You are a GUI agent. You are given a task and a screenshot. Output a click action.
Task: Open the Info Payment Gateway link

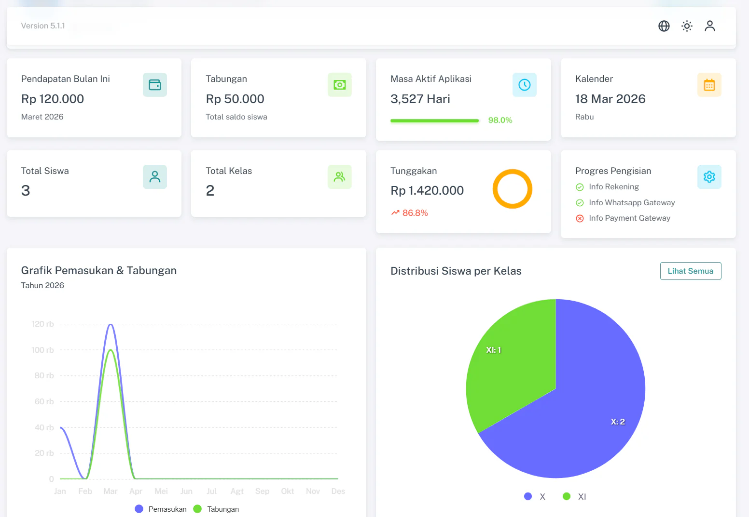pos(629,218)
